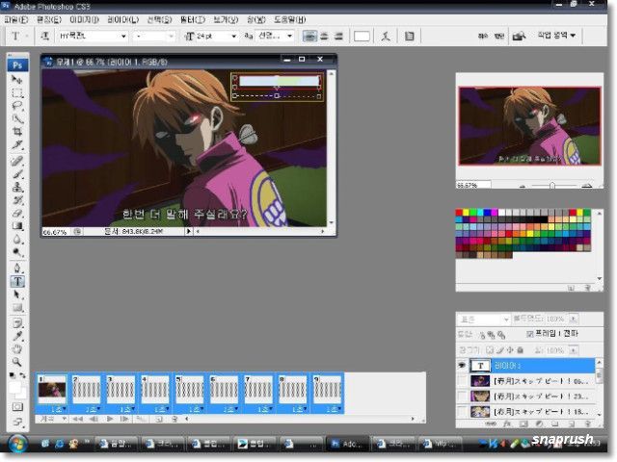
Task: Open the 편집(E) menu
Action: tap(49, 19)
